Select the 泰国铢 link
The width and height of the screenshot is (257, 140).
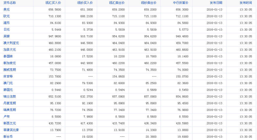(x=8, y=56)
